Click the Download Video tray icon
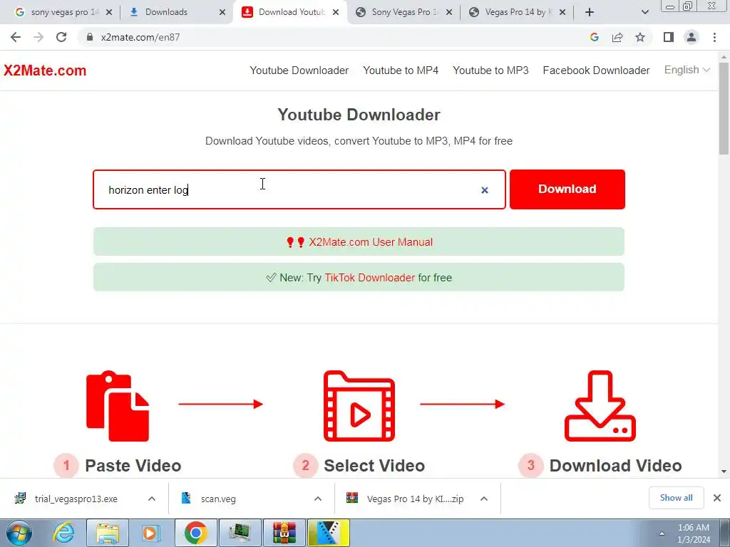Viewport: 730px width, 547px height. tap(600, 405)
